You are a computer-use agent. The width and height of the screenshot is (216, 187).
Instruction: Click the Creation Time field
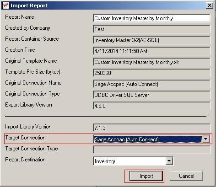[x=151, y=51]
